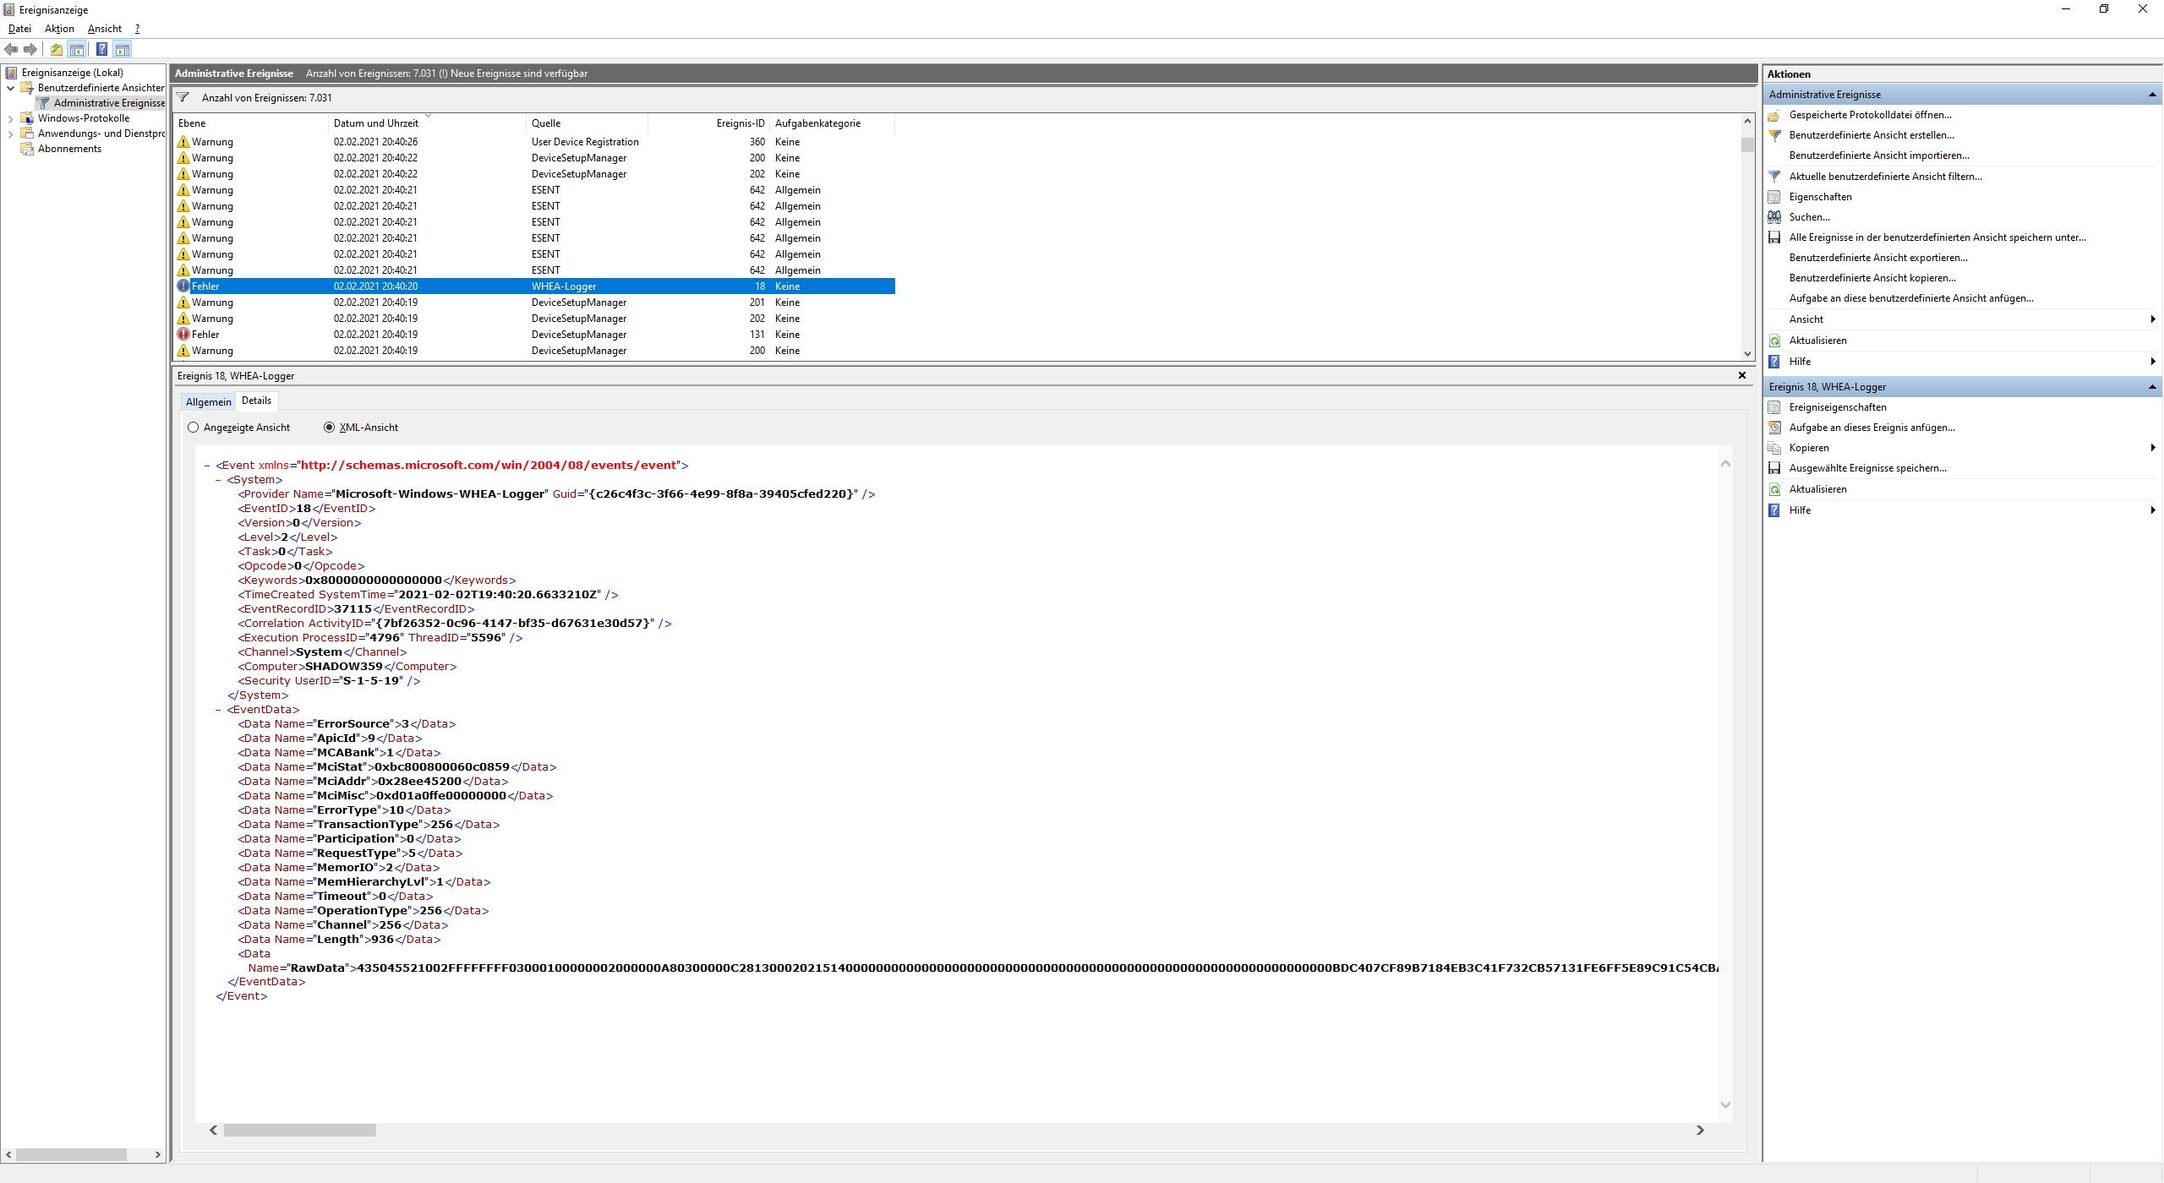This screenshot has height=1183, width=2164.
Task: Click the horizontal scrollbar thumb in XML view
Action: pos(299,1131)
